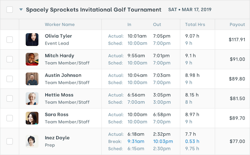Select all workers with header checkbox
250x155 pixels.
pos(10,10)
